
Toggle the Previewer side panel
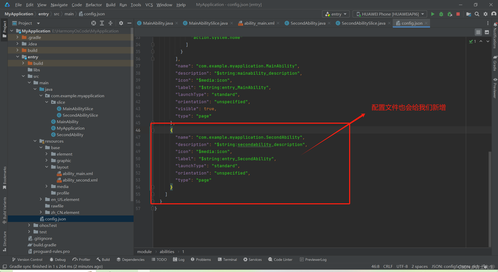point(495,88)
